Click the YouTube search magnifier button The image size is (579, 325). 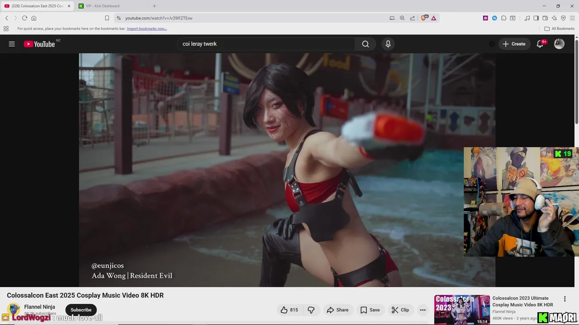tap(365, 44)
